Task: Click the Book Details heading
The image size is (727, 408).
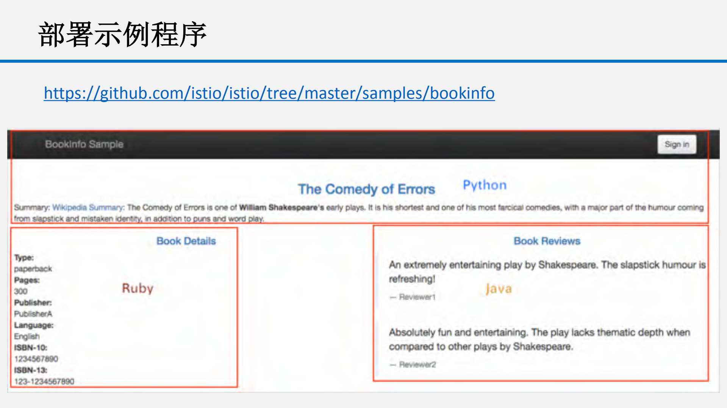Action: (186, 241)
